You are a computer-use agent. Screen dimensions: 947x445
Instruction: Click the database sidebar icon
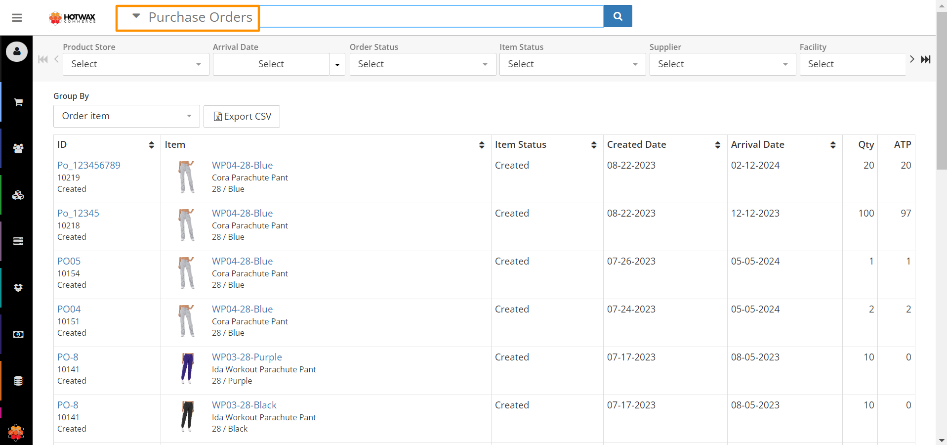point(18,381)
